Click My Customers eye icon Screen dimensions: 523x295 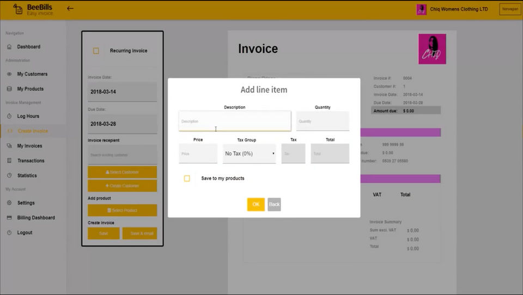pos(9,74)
